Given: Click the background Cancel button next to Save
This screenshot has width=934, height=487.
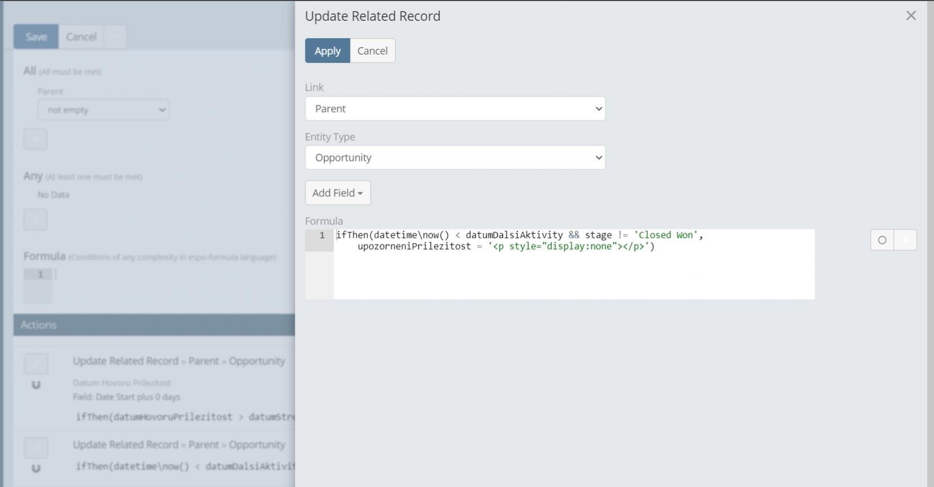Looking at the screenshot, I should 81,37.
